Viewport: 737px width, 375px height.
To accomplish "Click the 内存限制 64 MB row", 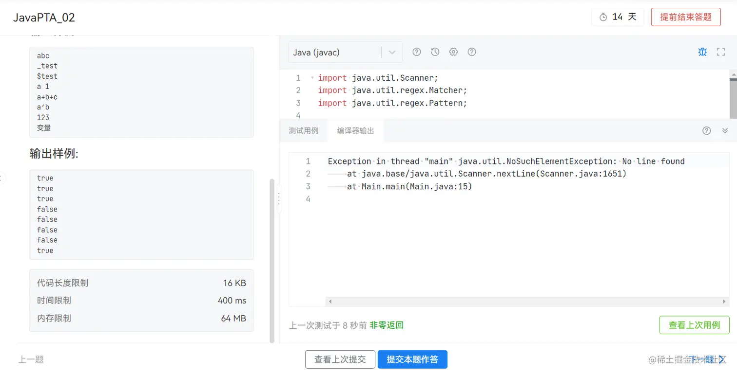I will (141, 318).
